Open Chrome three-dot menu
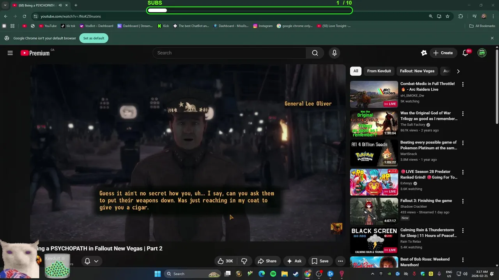499x280 pixels. [493, 16]
